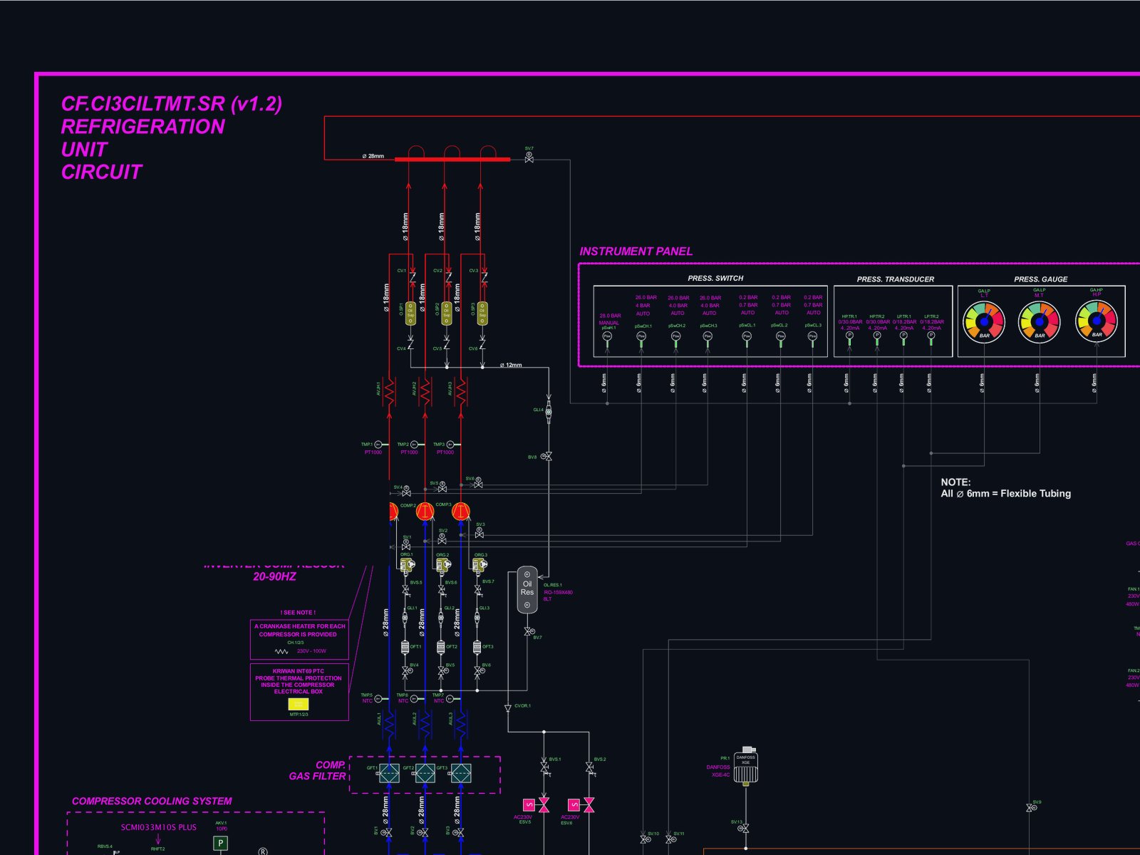The height and width of the screenshot is (855, 1140).
Task: Select the O.SP3 oil separator symbol
Action: (x=482, y=313)
